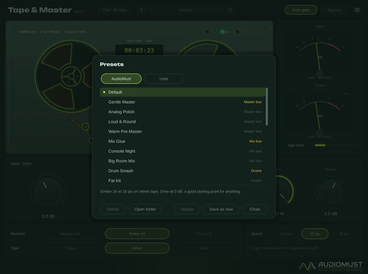Viewport: 368px width, 274px height.
Task: Set speed to 15 ips
Action: (315, 234)
